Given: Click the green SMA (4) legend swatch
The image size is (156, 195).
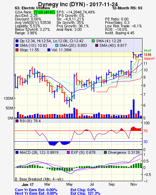Looking at the screenshot, I should coord(93,41).
